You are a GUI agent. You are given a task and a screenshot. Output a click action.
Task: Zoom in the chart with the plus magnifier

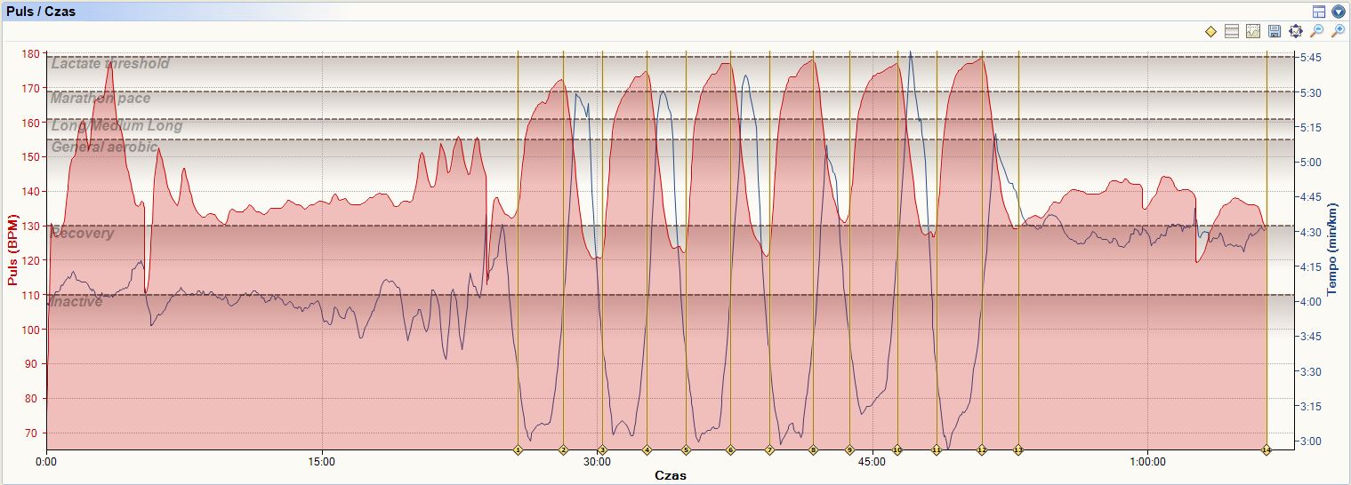click(1339, 32)
